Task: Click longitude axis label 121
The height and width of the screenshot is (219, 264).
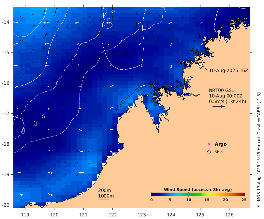Action: 83,215
